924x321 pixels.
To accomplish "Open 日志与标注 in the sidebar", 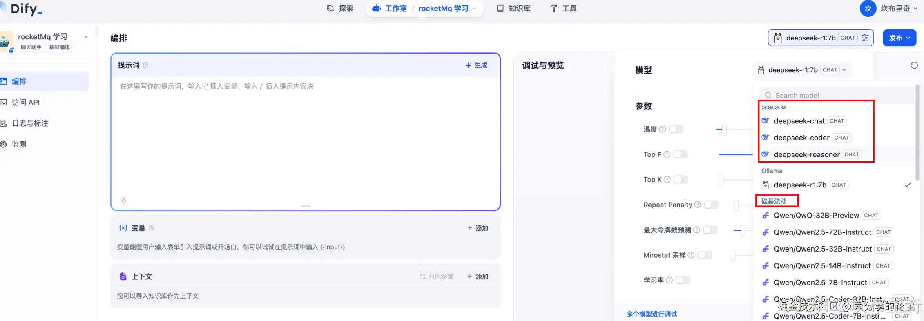I will (x=44, y=123).
